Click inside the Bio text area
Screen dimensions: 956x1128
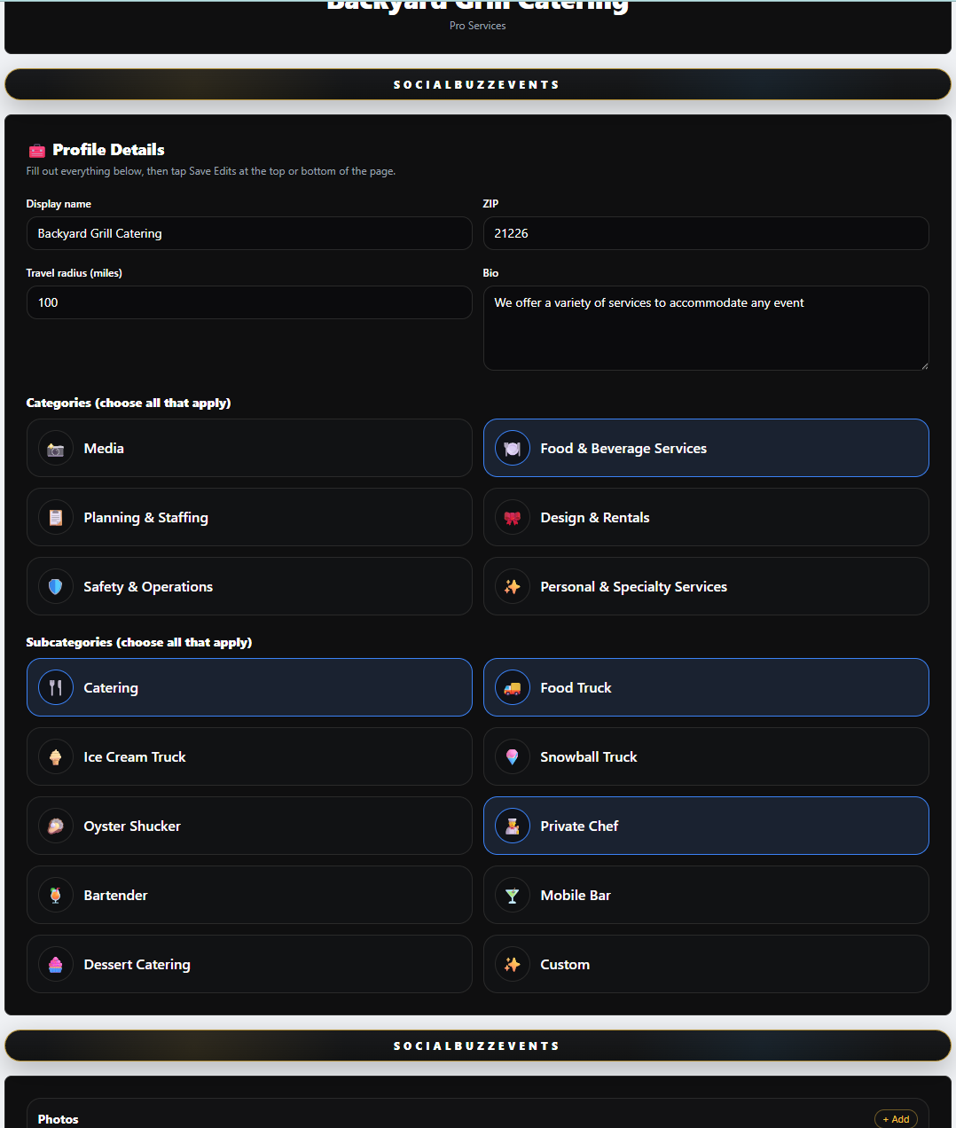click(706, 328)
